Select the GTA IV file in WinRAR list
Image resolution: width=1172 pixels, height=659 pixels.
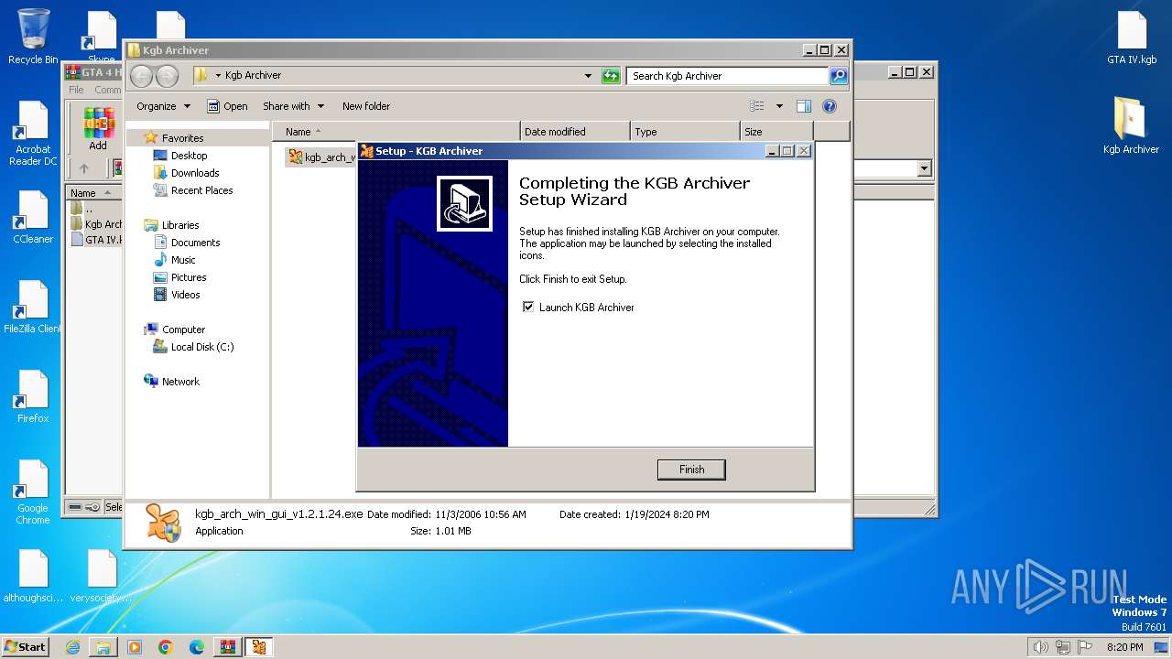pos(96,240)
